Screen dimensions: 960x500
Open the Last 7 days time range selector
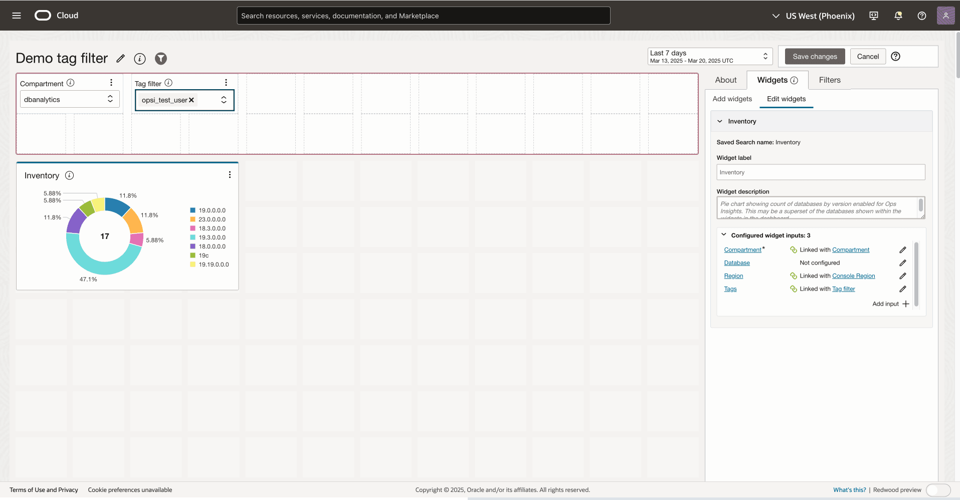pos(709,56)
